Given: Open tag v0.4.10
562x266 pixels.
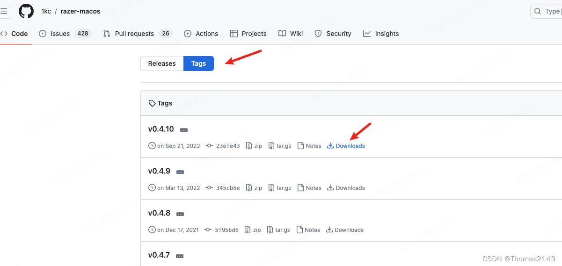Looking at the screenshot, I should coord(161,129).
